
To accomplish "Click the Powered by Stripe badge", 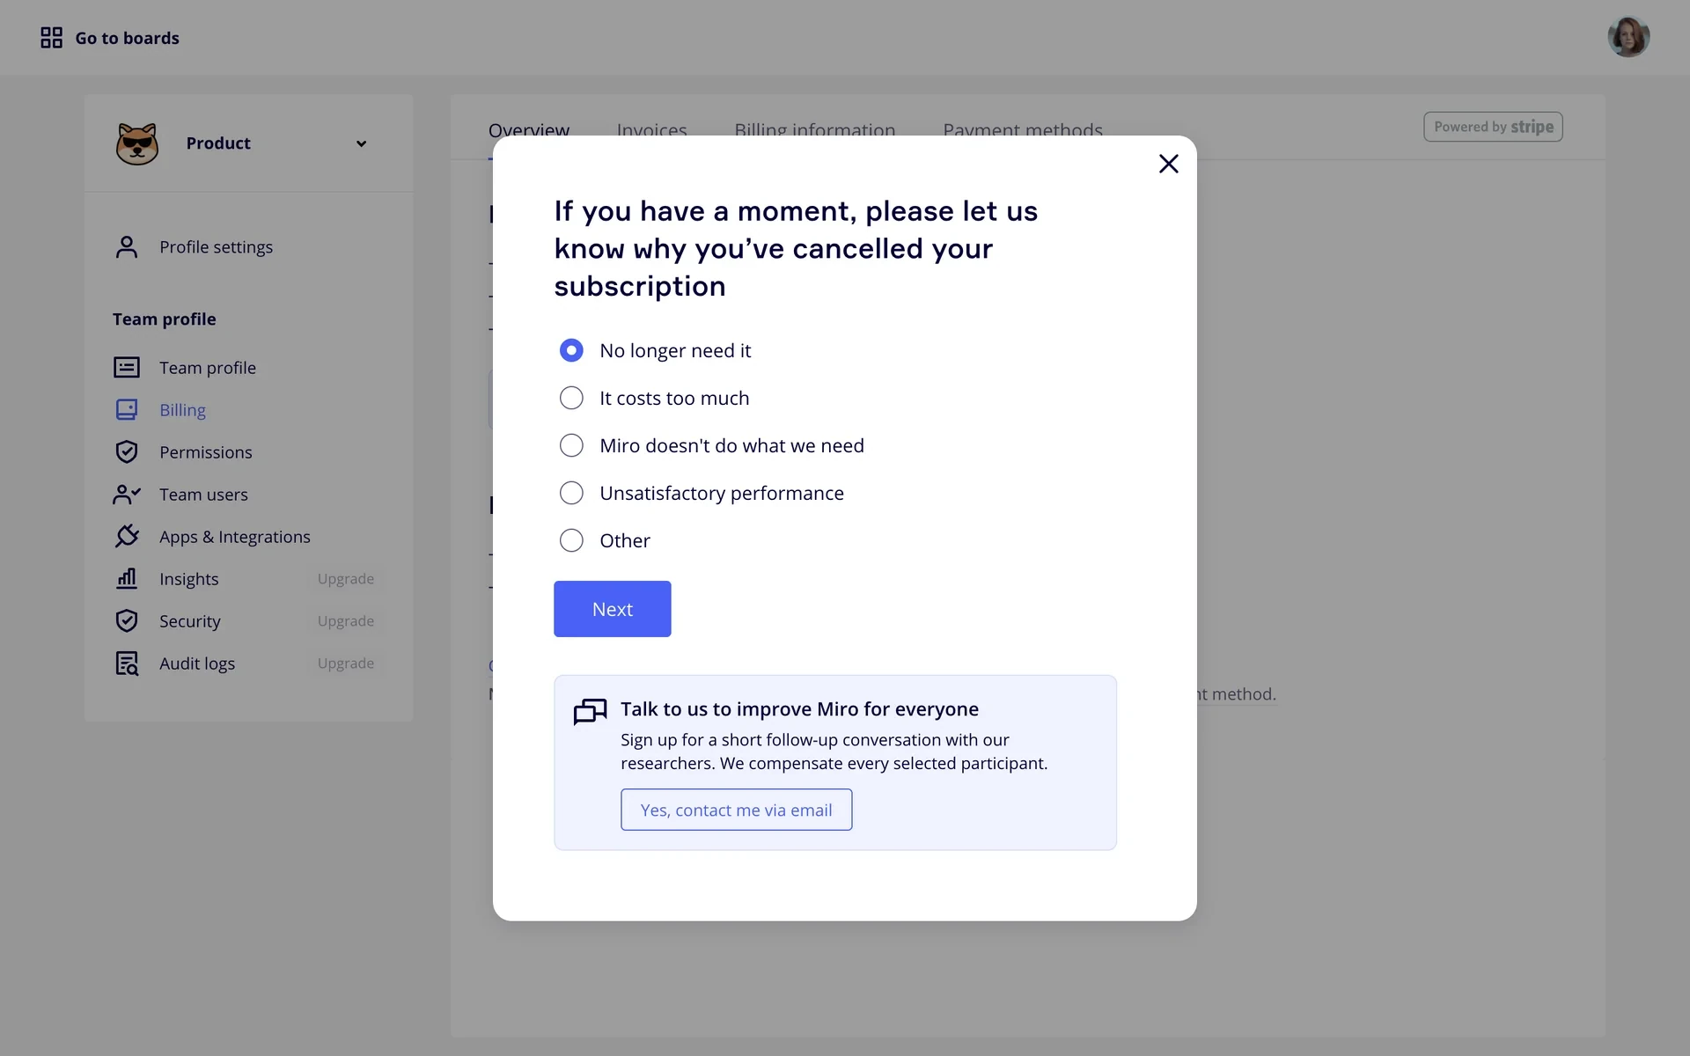I will pos(1493,127).
